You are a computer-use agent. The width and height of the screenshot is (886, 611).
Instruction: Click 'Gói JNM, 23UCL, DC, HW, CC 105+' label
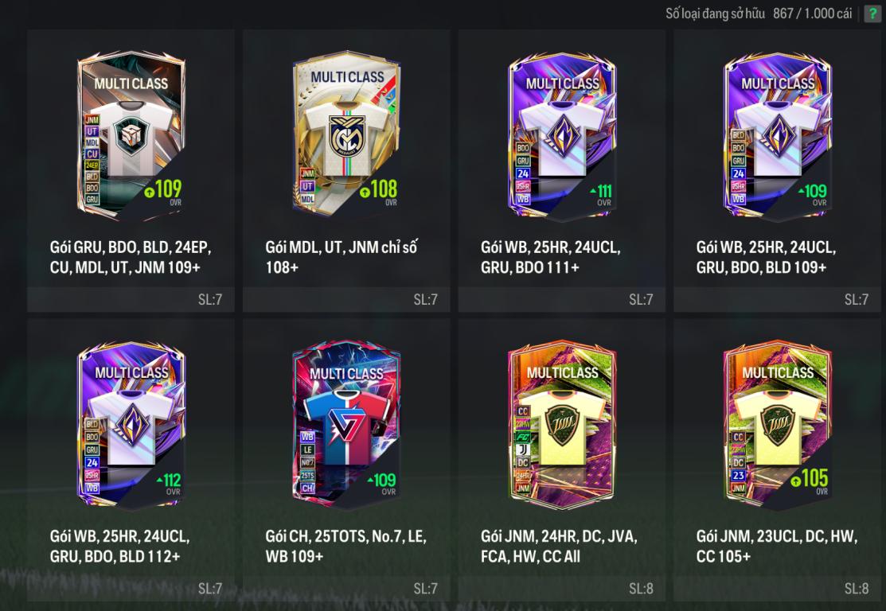(777, 546)
